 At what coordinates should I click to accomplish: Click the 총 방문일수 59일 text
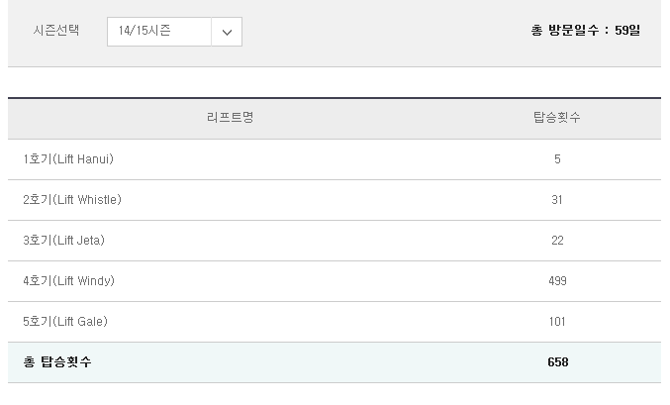pyautogui.click(x=586, y=31)
